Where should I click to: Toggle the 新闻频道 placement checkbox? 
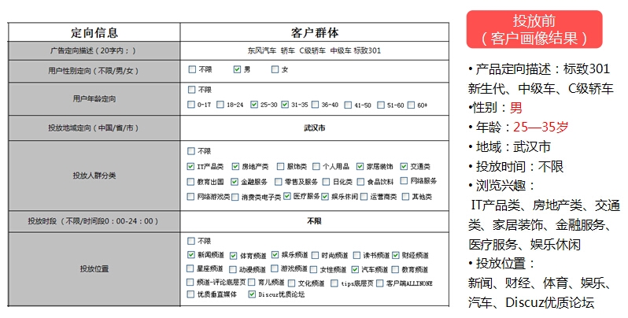pyautogui.click(x=191, y=255)
